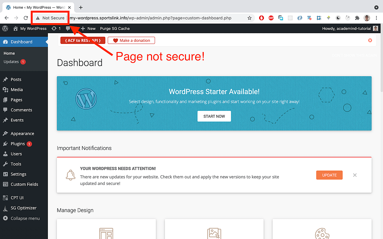The image size is (383, 239).
Task: Open the WordPress logo menu in admin bar
Action: pyautogui.click(x=5, y=28)
